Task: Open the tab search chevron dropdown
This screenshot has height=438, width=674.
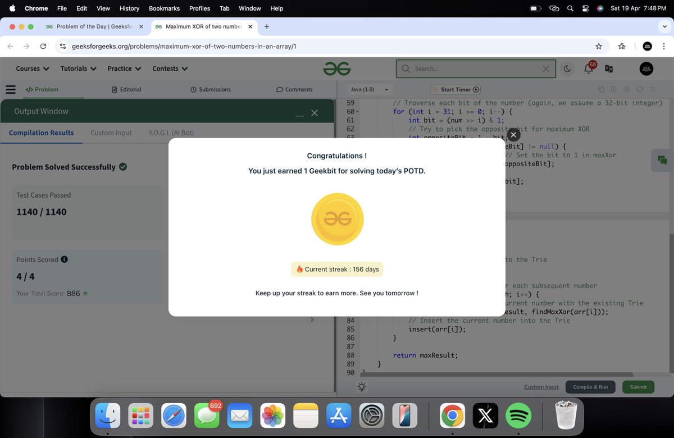Action: pos(664,26)
